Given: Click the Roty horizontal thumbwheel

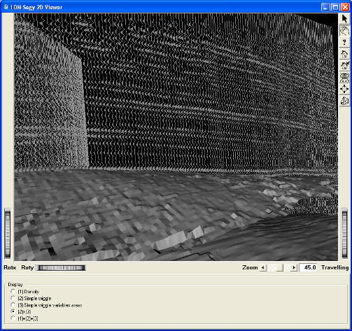Looking at the screenshot, I should coord(62,268).
